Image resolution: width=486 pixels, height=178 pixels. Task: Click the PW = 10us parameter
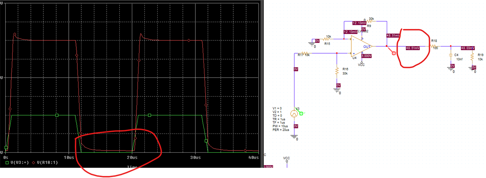coord(280,126)
